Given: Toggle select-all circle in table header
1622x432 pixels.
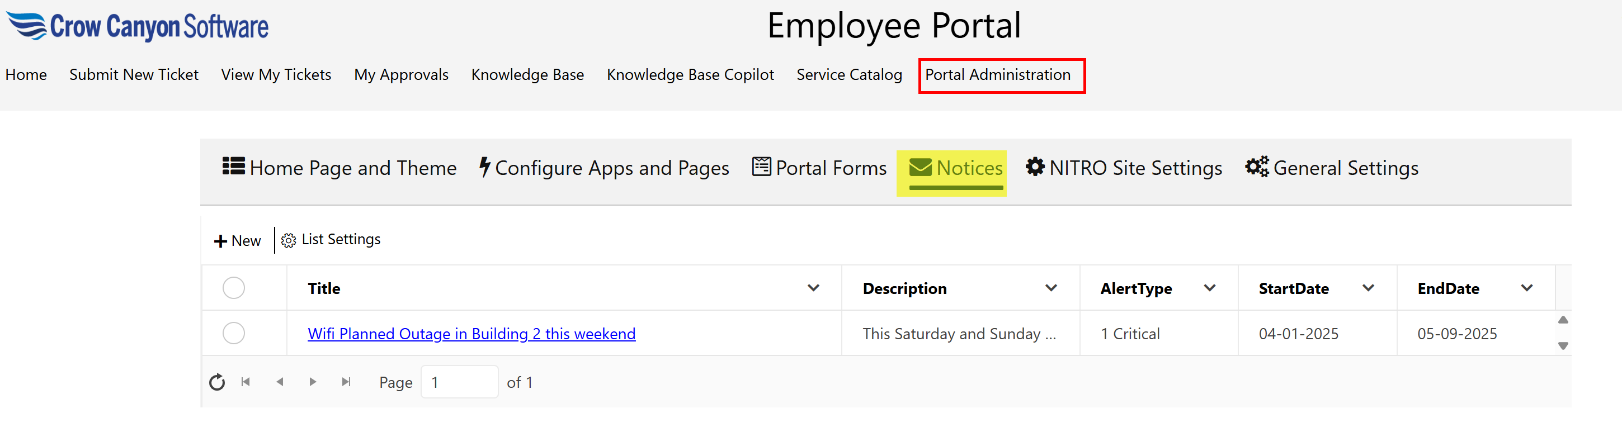Looking at the screenshot, I should click(x=234, y=288).
